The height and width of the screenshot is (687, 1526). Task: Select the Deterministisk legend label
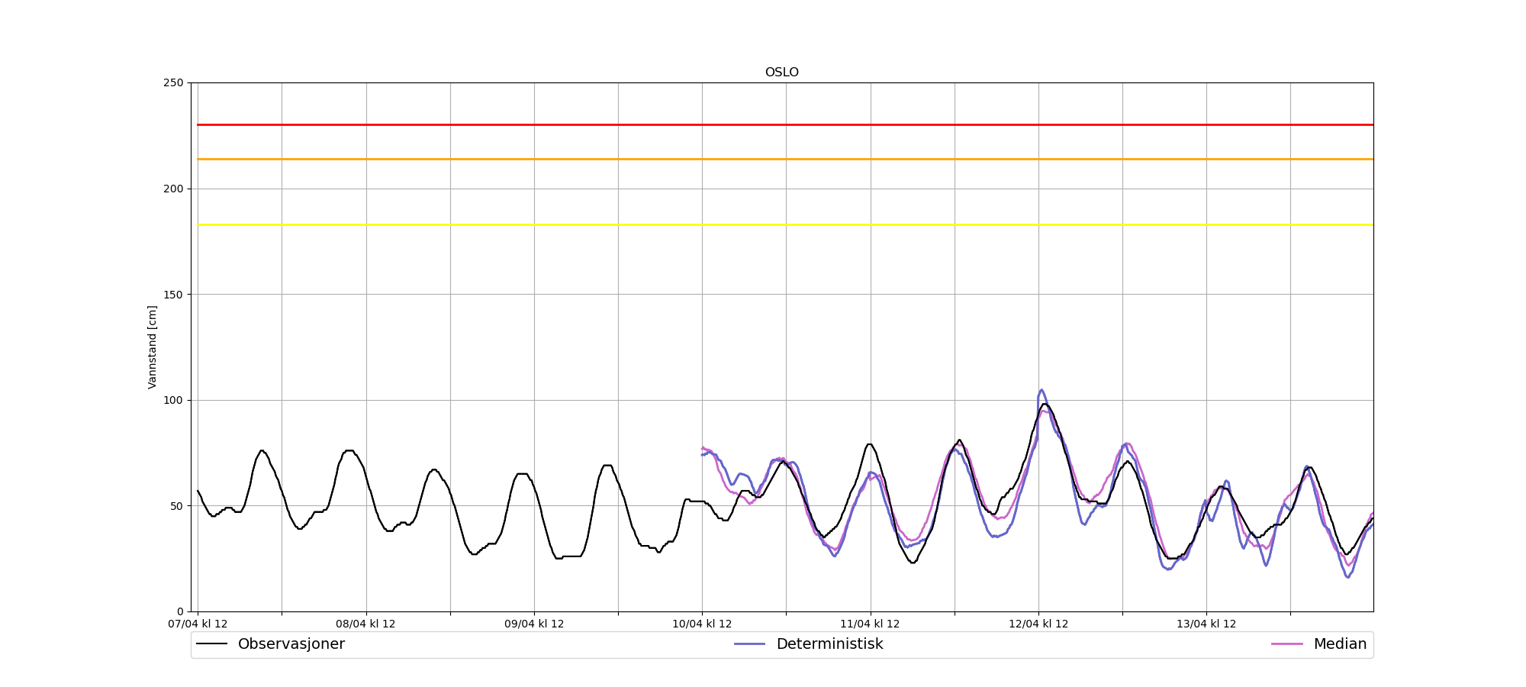click(829, 644)
